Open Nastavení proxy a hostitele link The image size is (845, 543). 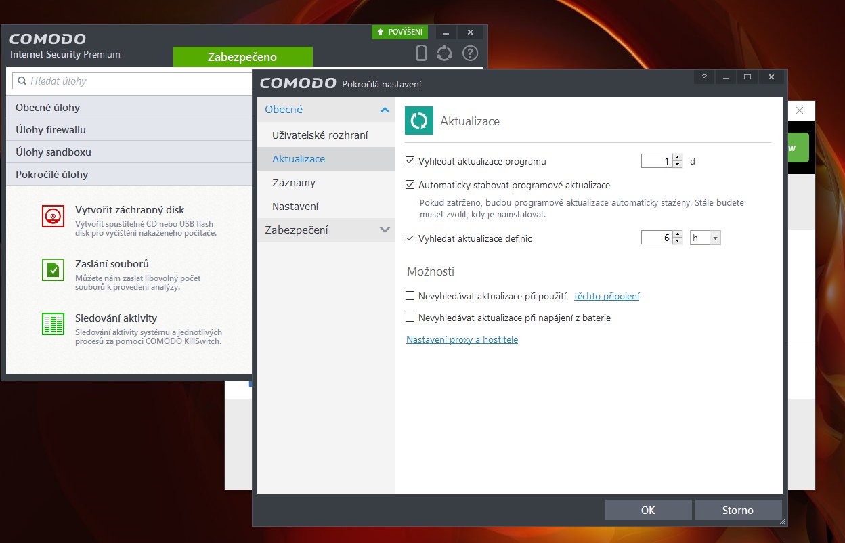coord(462,340)
